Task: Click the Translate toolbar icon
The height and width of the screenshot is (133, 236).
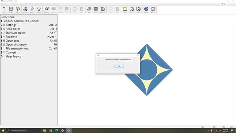Action: (x=32, y=10)
